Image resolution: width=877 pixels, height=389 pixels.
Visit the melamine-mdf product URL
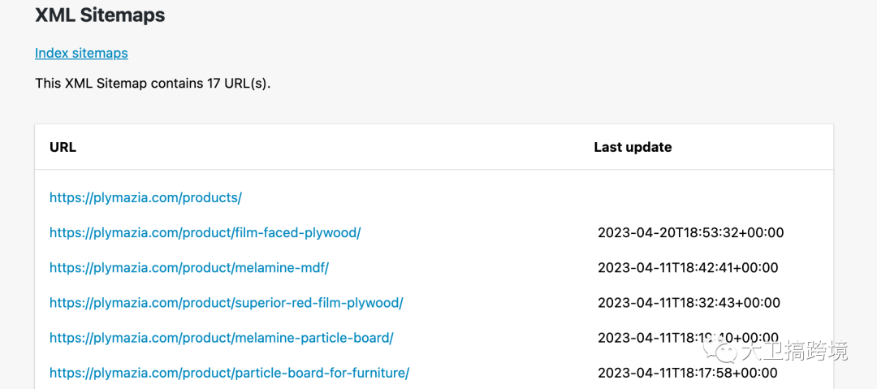pyautogui.click(x=188, y=267)
